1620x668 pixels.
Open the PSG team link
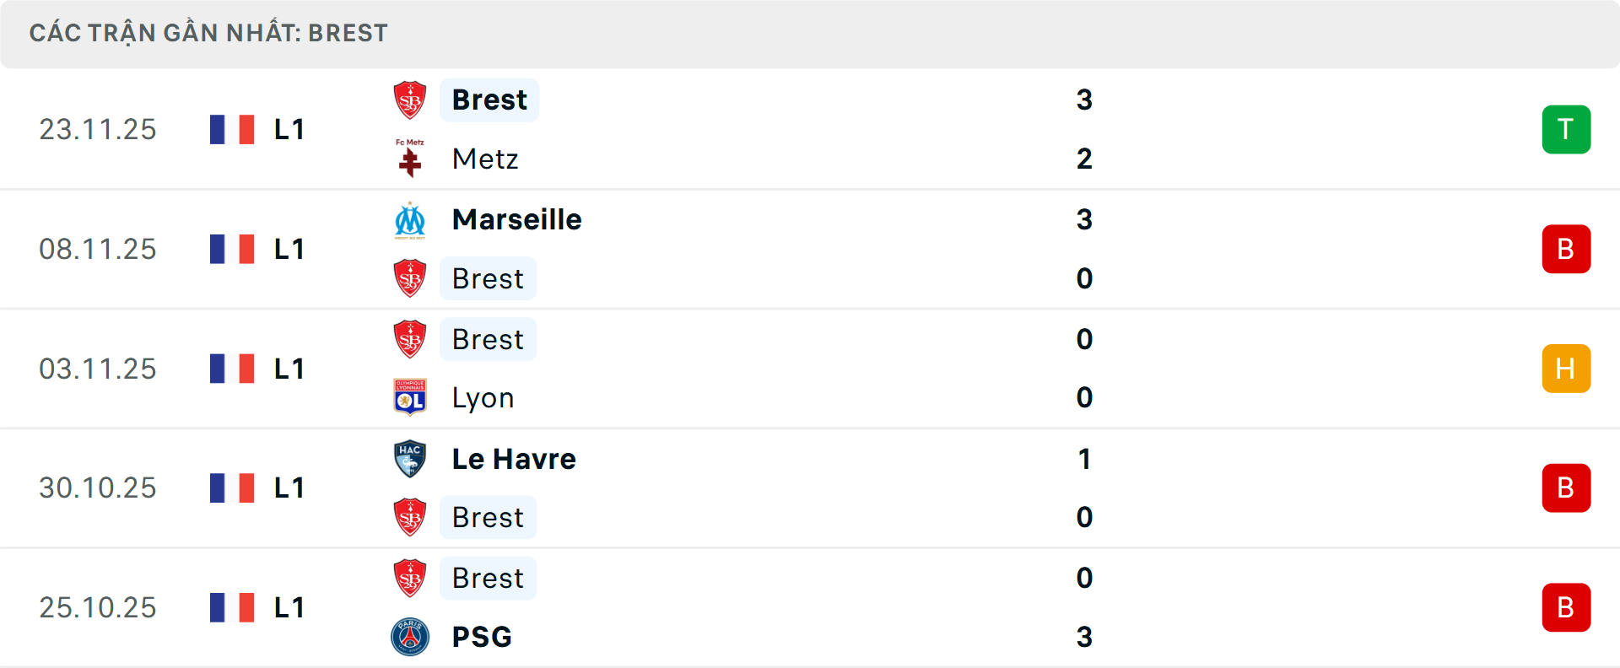(482, 637)
